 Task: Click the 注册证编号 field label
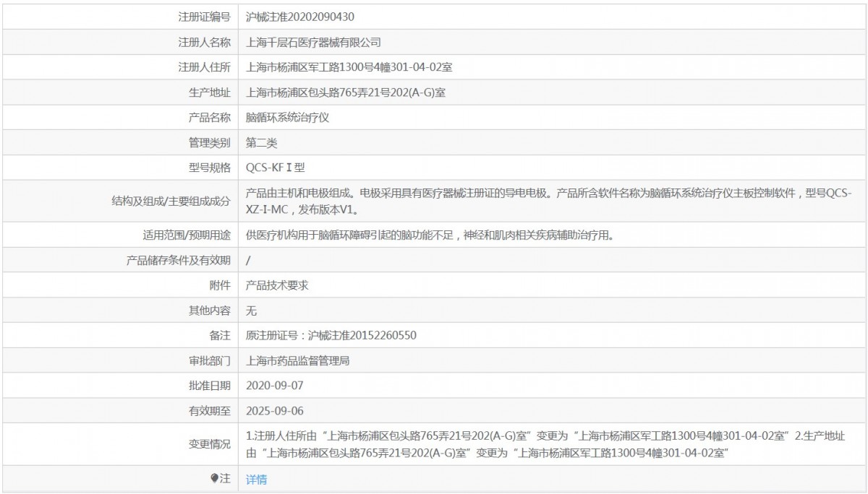pos(205,17)
